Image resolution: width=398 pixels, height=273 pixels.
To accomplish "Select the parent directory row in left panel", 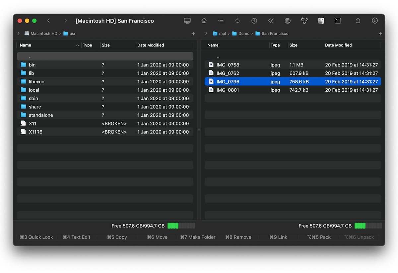I will tap(105, 56).
